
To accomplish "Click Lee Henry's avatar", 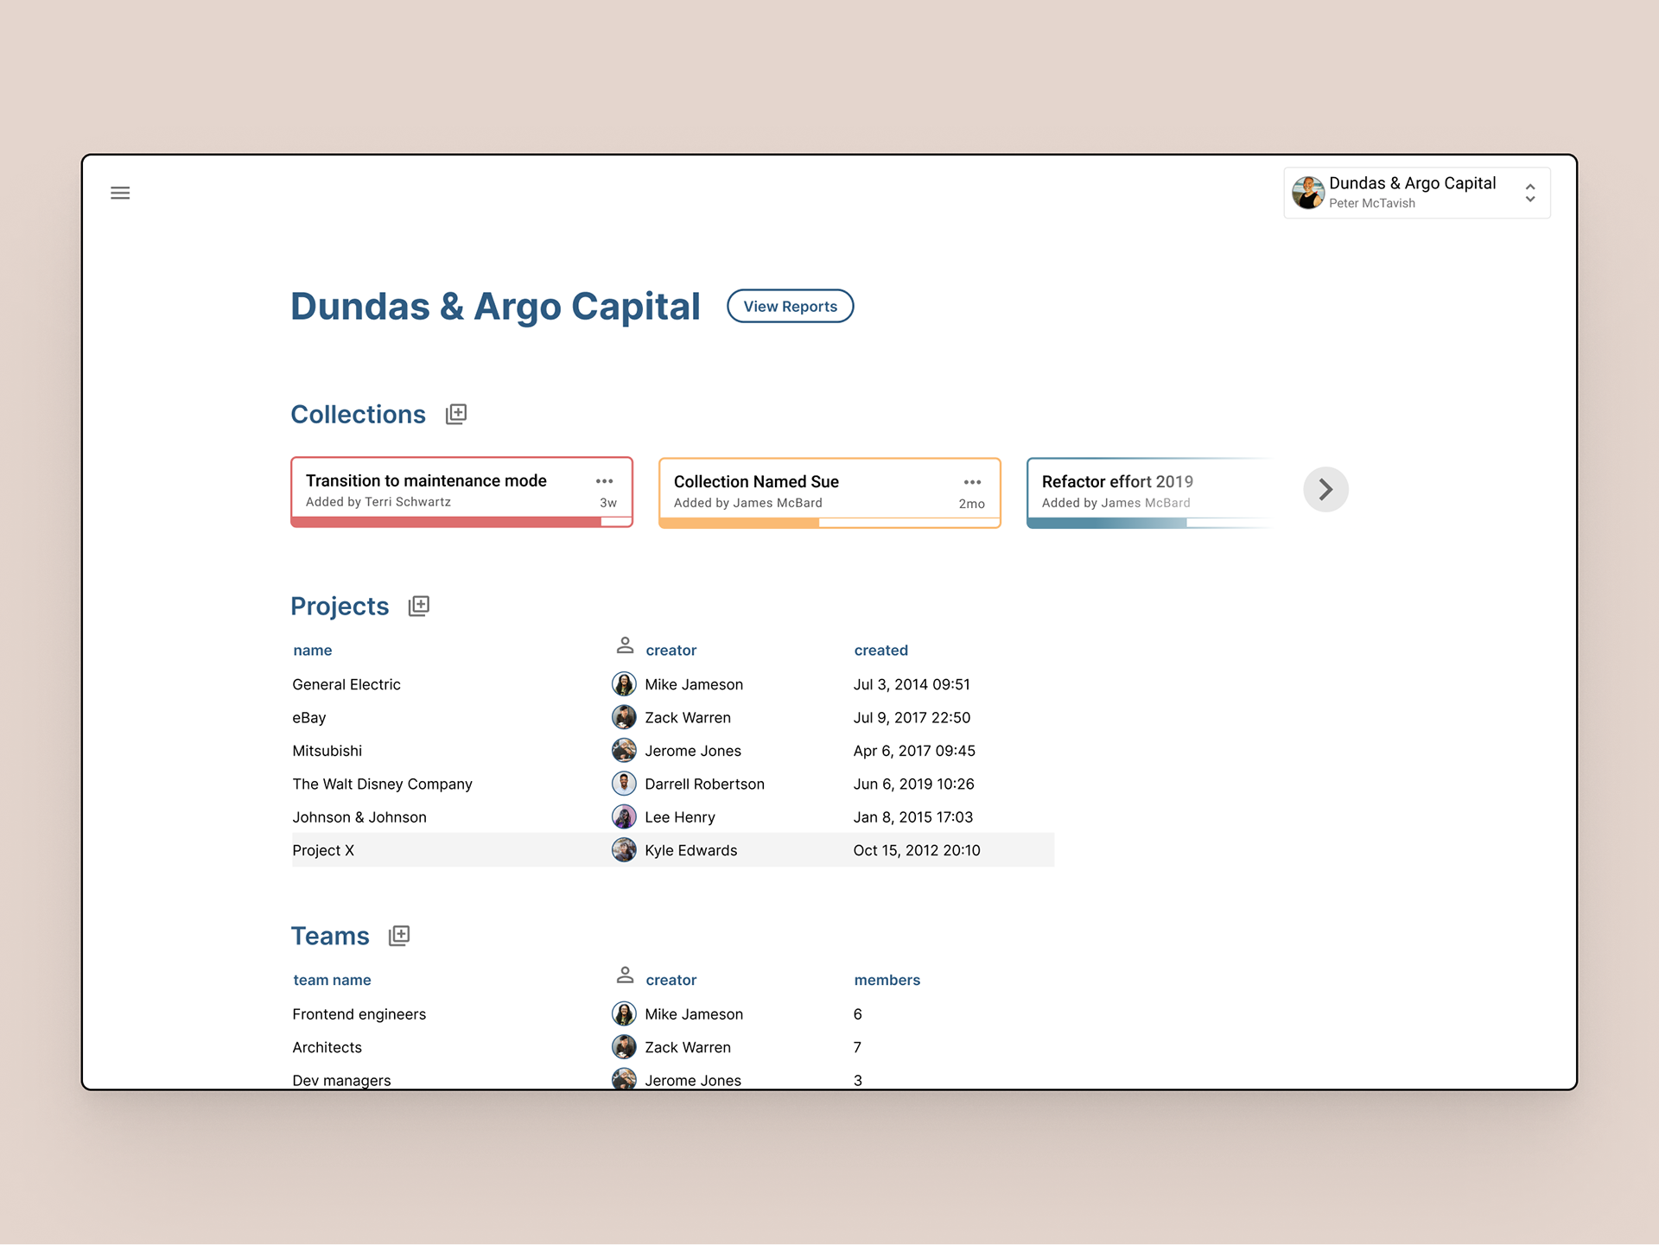I will (x=624, y=817).
